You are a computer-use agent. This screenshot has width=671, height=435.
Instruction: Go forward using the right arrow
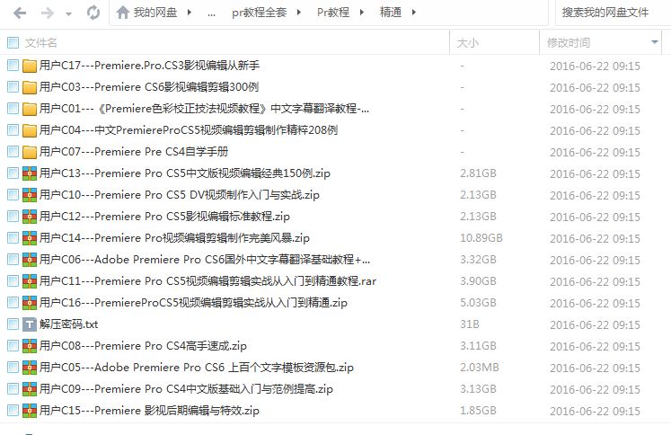click(47, 13)
